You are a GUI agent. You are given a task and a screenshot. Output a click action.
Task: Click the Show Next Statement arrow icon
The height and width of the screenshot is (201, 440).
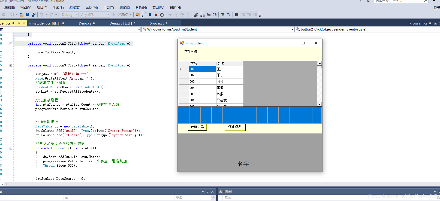[x=170, y=15]
